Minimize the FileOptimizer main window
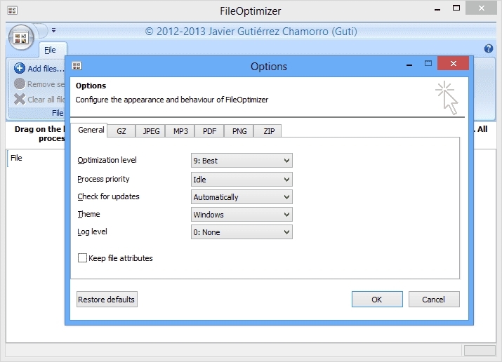 [x=437, y=9]
